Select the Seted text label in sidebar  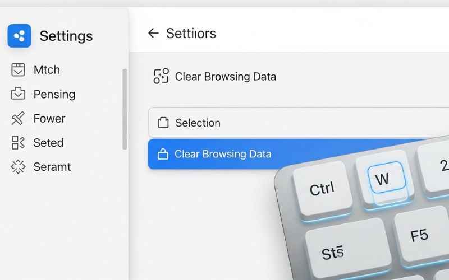tap(48, 143)
